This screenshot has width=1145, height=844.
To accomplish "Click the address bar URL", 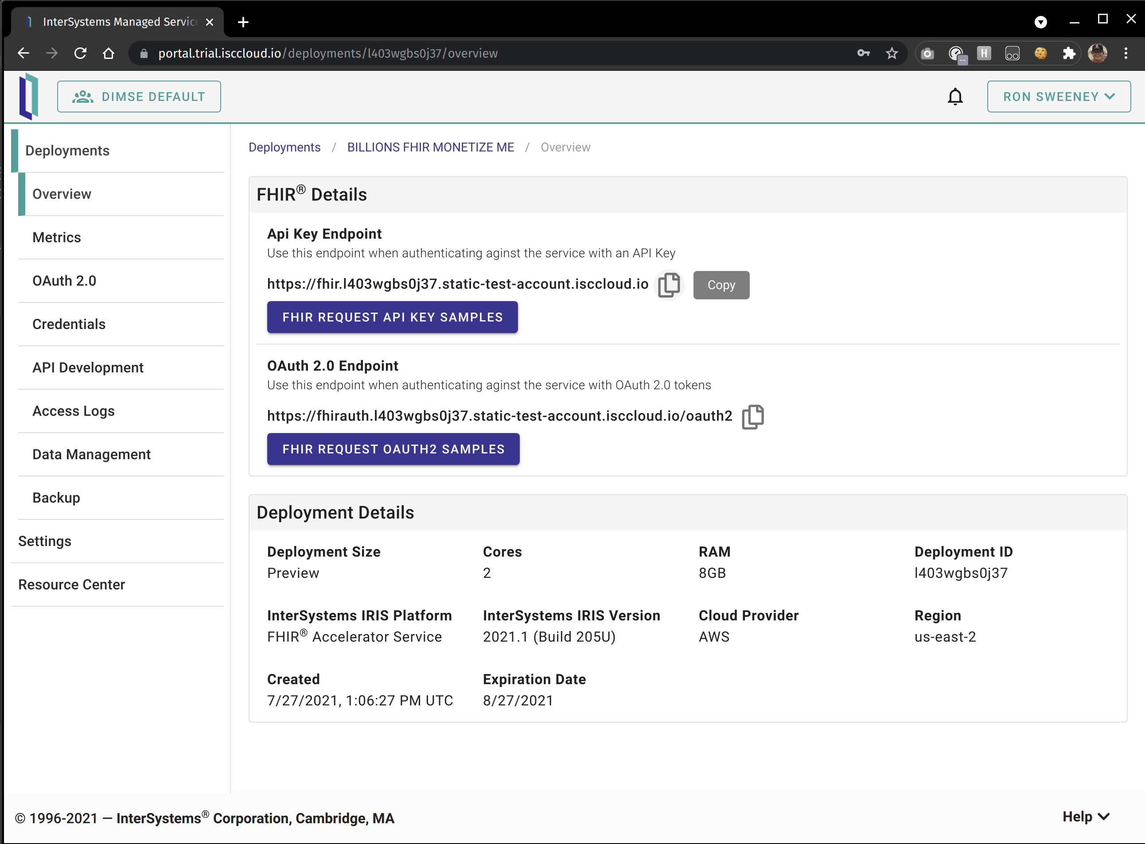I will [x=327, y=53].
